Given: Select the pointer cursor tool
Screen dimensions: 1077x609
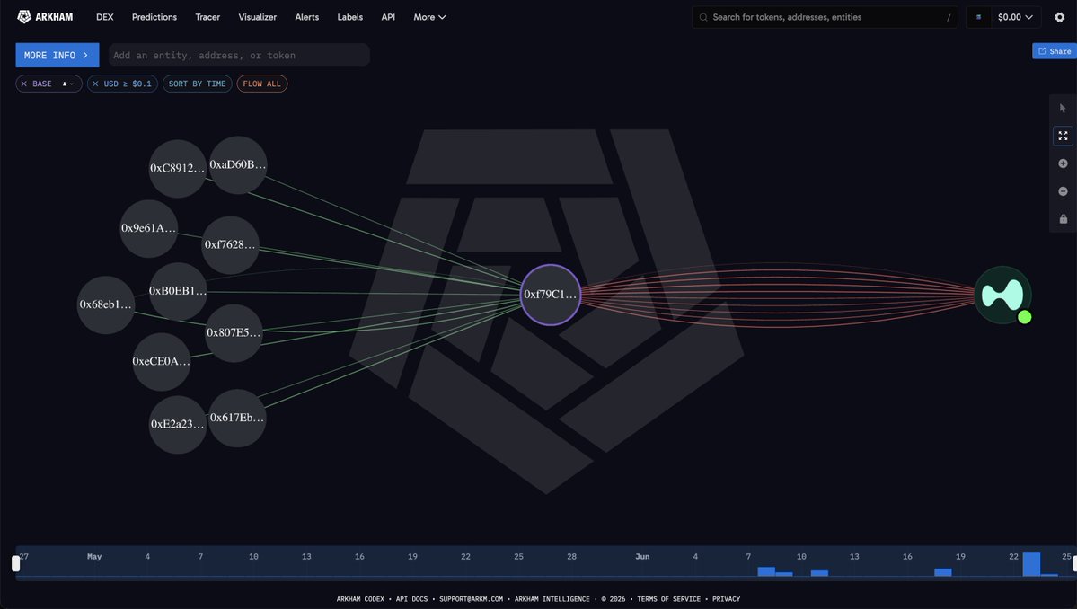Looking at the screenshot, I should 1063,109.
